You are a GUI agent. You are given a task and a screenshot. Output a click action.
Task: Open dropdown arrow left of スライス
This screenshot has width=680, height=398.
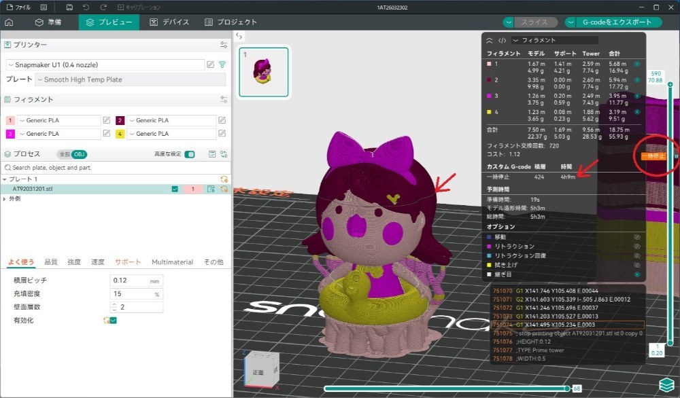[x=509, y=22]
